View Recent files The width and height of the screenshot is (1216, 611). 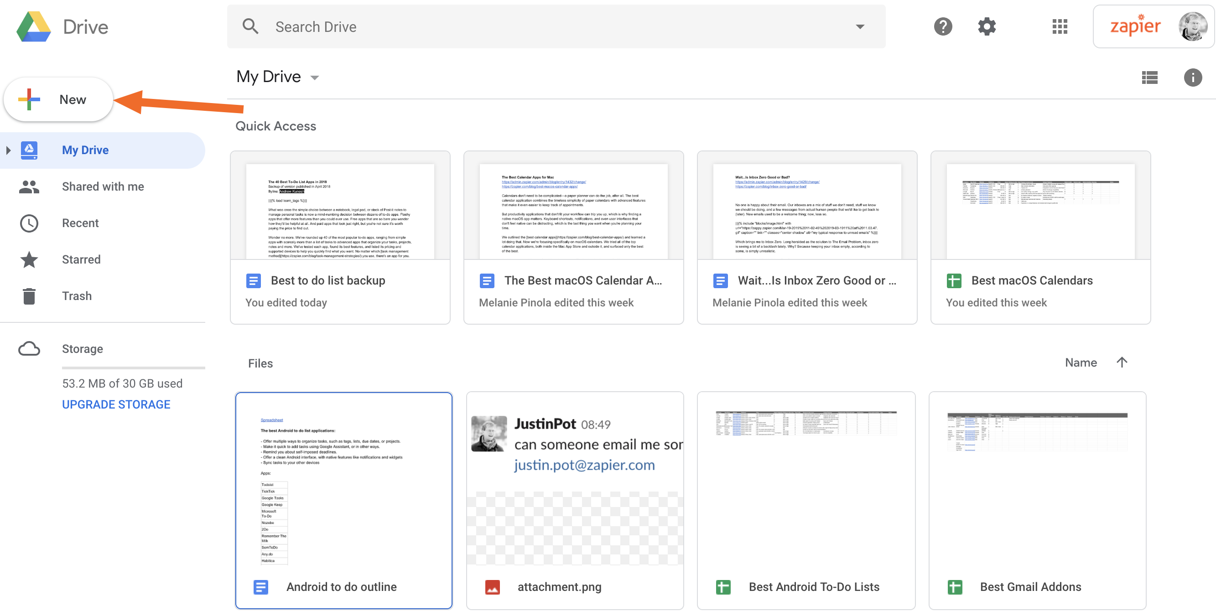pos(80,223)
